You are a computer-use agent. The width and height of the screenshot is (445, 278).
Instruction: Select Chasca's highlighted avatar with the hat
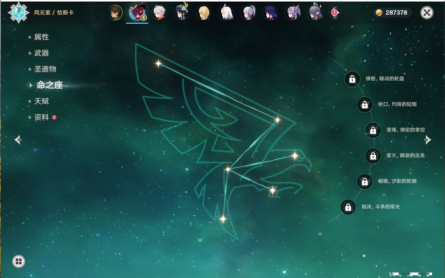tap(137, 13)
